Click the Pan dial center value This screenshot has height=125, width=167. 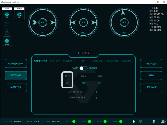point(124,23)
